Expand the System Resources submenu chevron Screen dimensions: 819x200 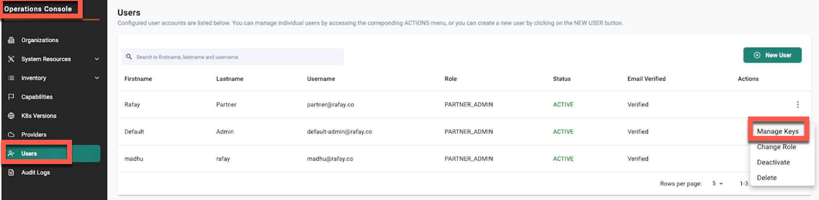tap(97, 59)
